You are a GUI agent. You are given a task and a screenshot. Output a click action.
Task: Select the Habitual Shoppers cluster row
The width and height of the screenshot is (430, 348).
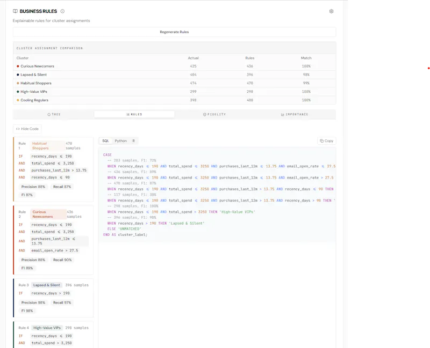pos(174,83)
